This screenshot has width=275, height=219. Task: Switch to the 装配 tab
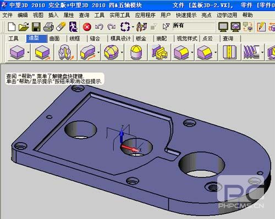(162, 38)
